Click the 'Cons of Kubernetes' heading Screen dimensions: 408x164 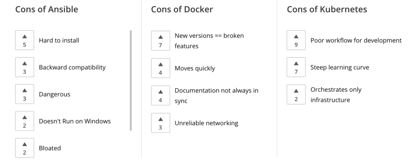click(x=327, y=10)
